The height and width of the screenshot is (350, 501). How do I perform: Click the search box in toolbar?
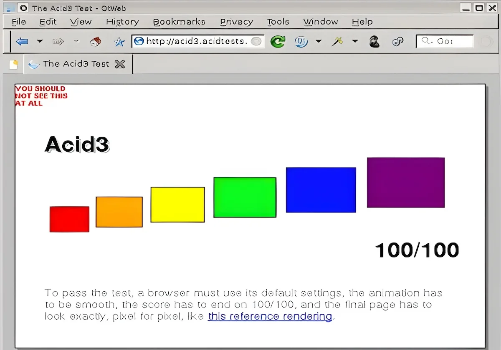(445, 41)
